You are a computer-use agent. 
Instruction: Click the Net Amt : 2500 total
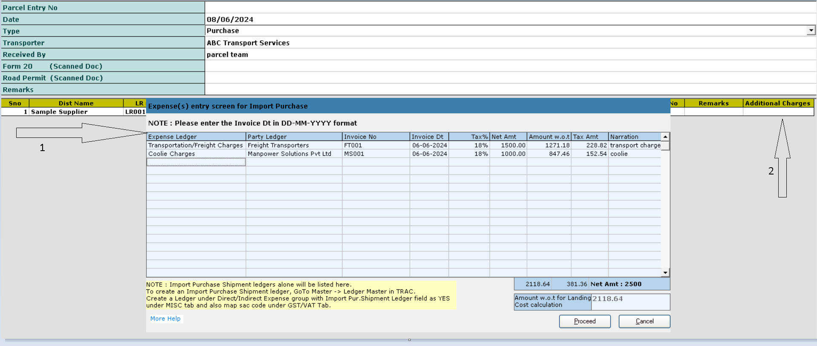pyautogui.click(x=616, y=284)
